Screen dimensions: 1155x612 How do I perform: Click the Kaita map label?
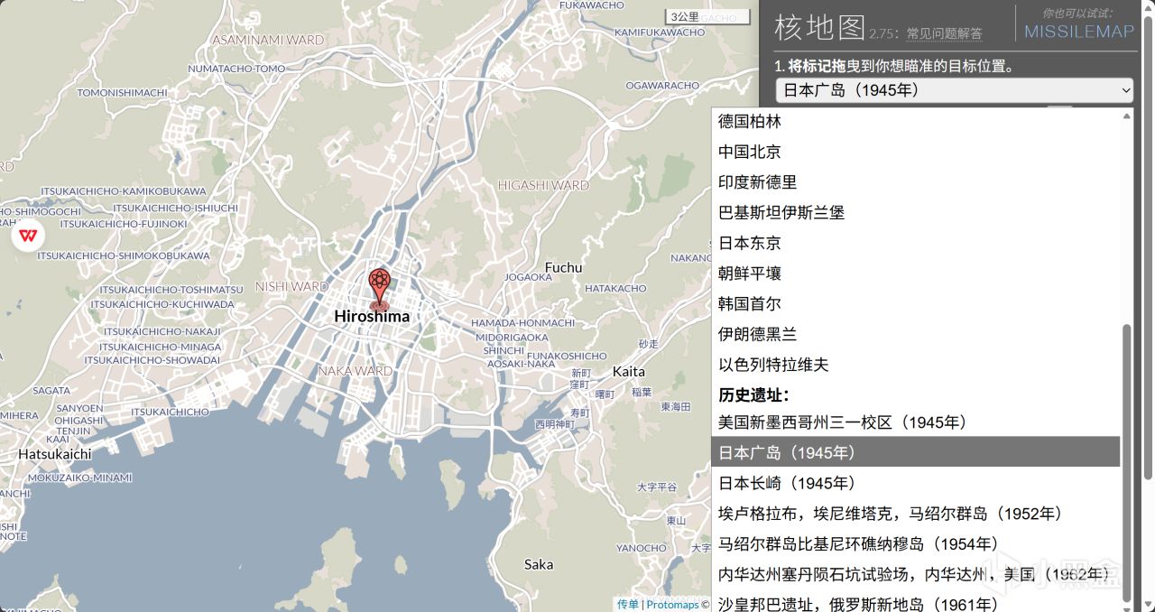pyautogui.click(x=629, y=372)
